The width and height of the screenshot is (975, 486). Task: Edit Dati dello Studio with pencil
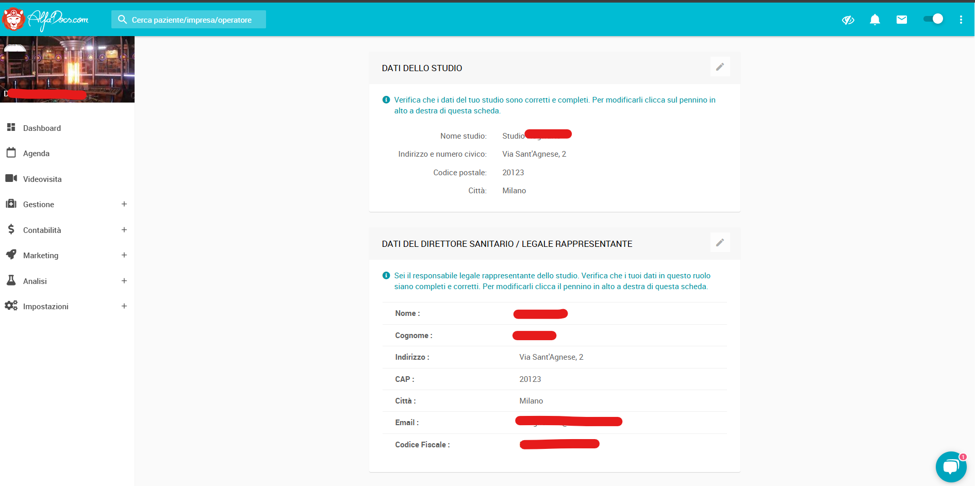pos(720,67)
